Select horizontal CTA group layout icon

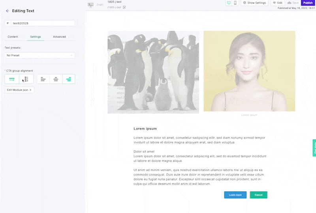point(12,79)
